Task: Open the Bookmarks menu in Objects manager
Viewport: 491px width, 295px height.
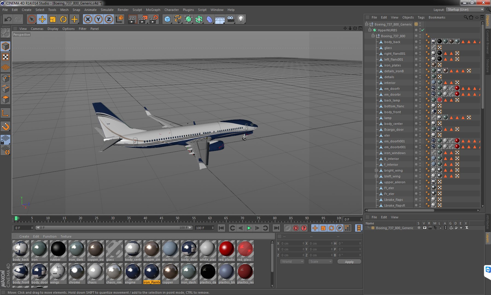Action: (x=437, y=17)
